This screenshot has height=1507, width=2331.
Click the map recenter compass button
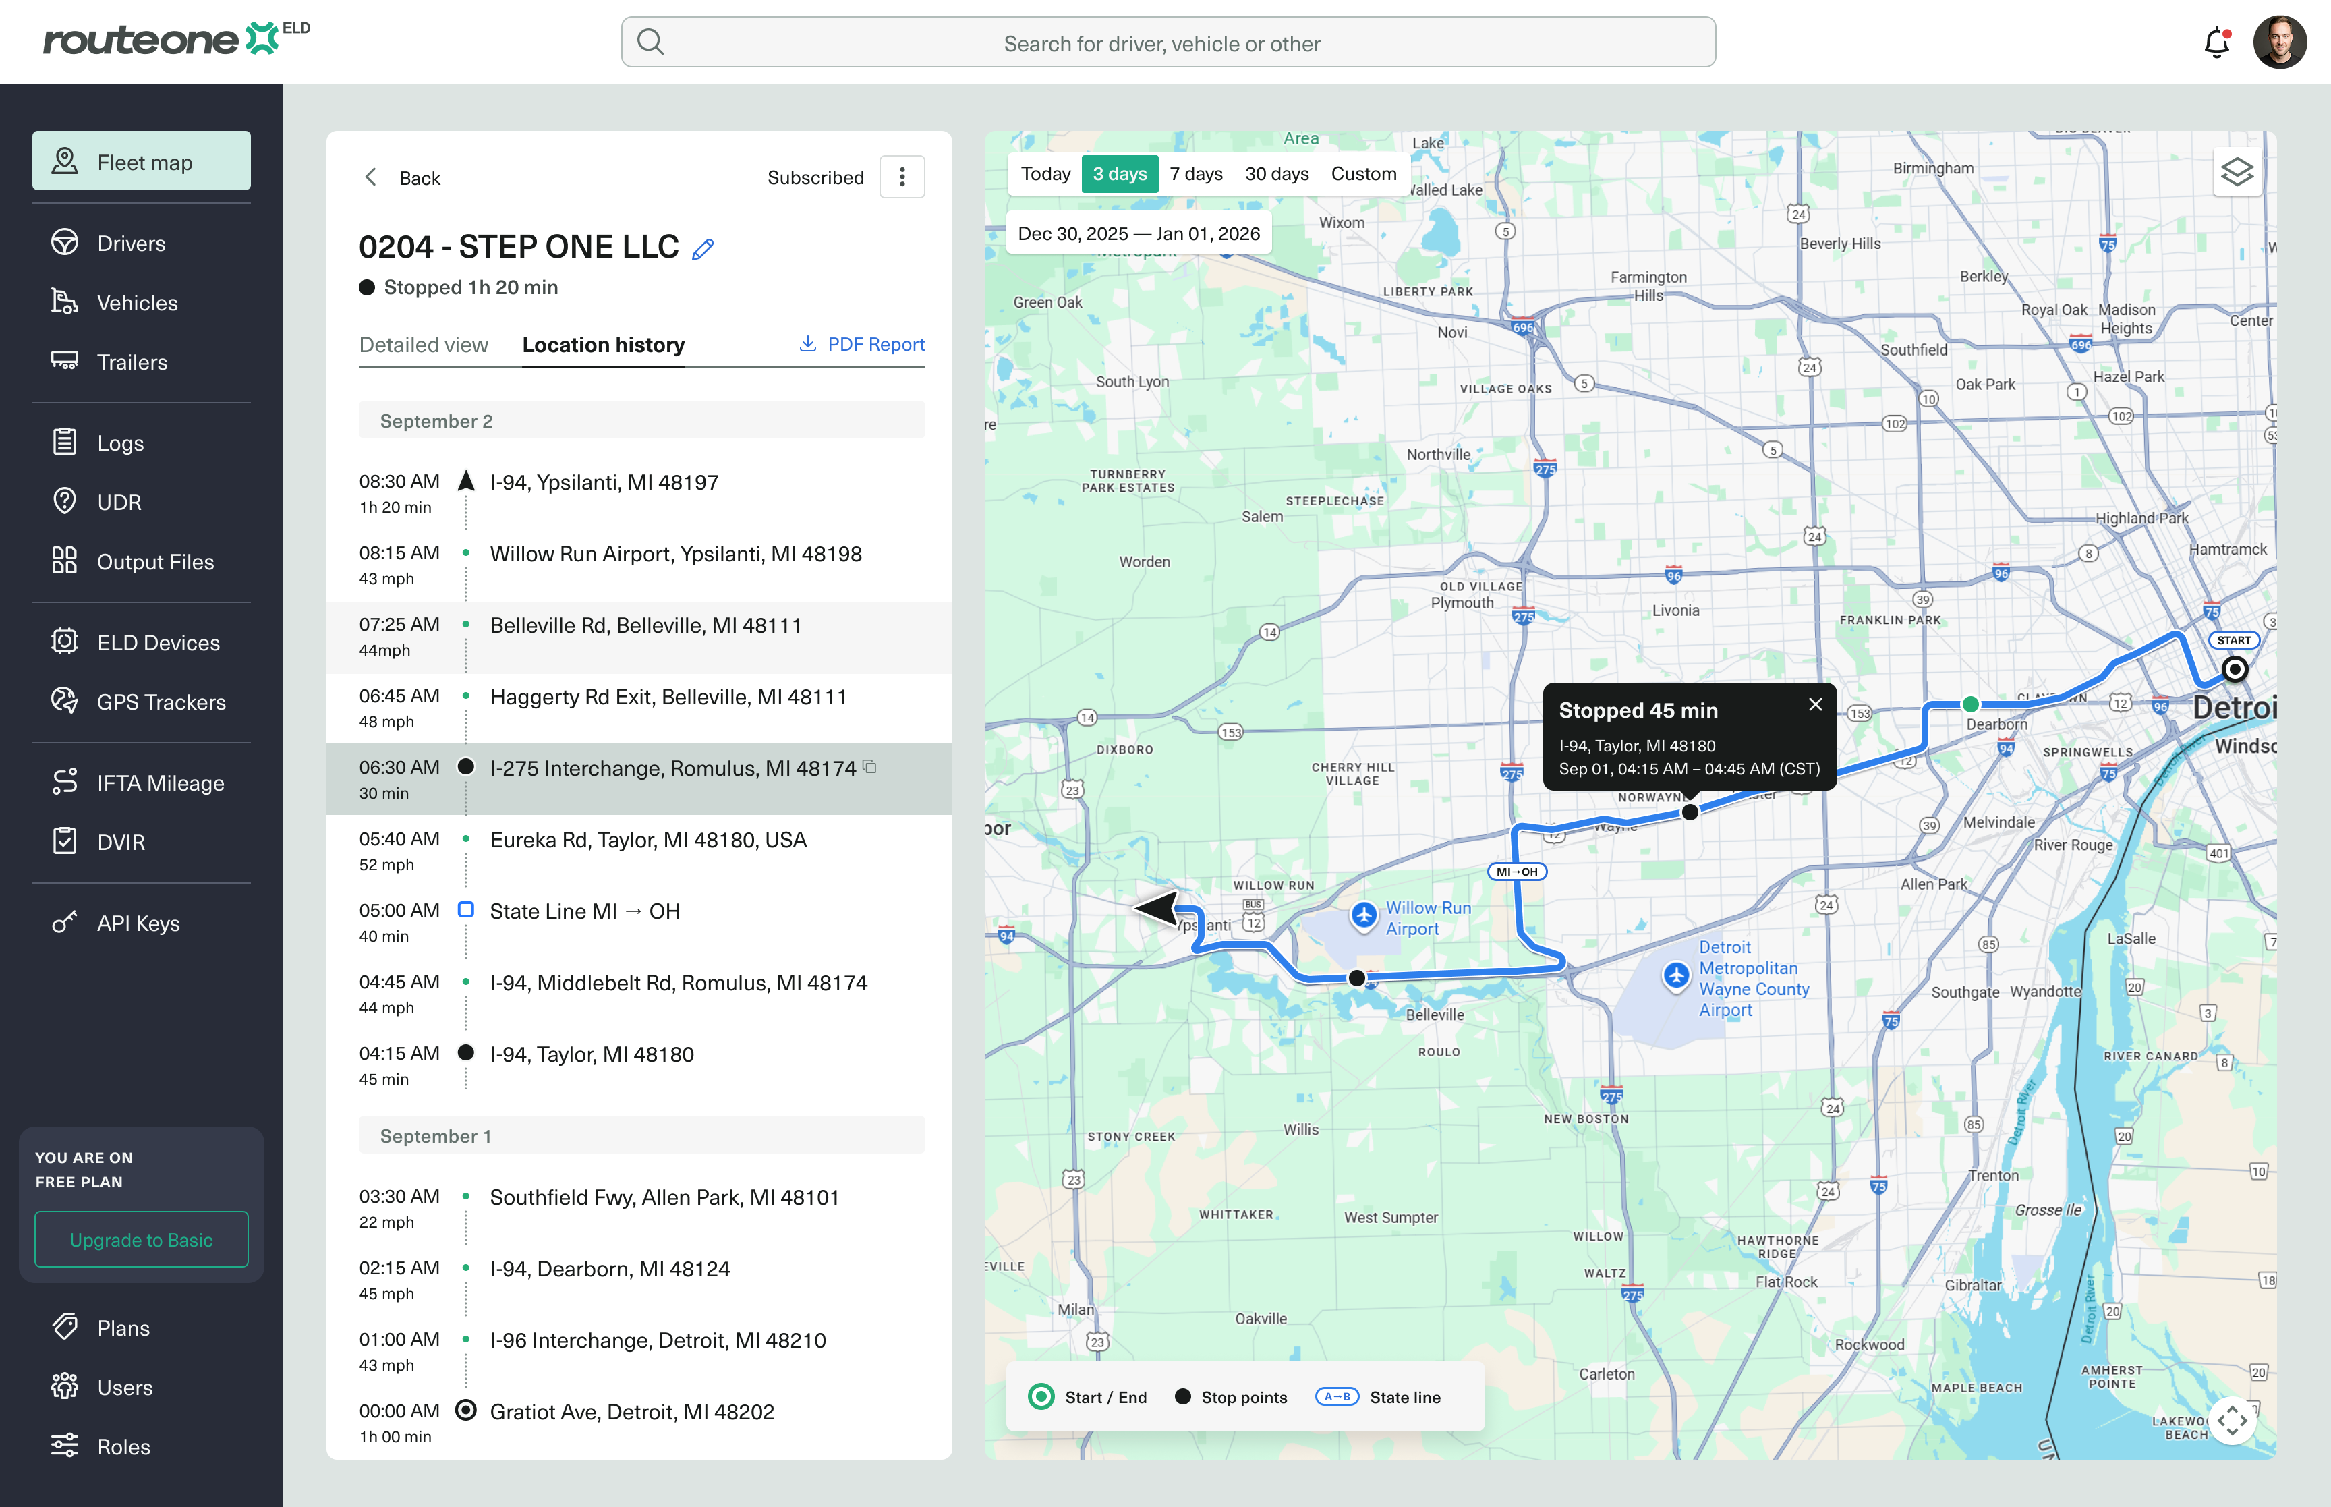pos(2233,1419)
